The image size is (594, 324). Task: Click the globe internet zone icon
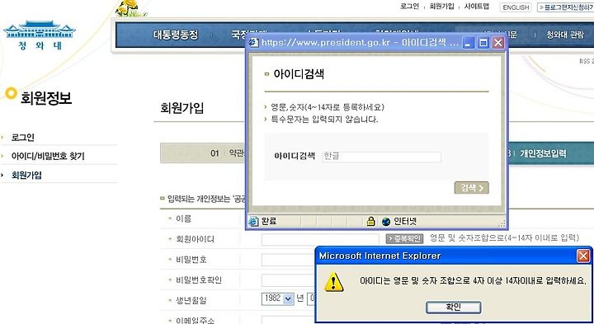pos(386,222)
